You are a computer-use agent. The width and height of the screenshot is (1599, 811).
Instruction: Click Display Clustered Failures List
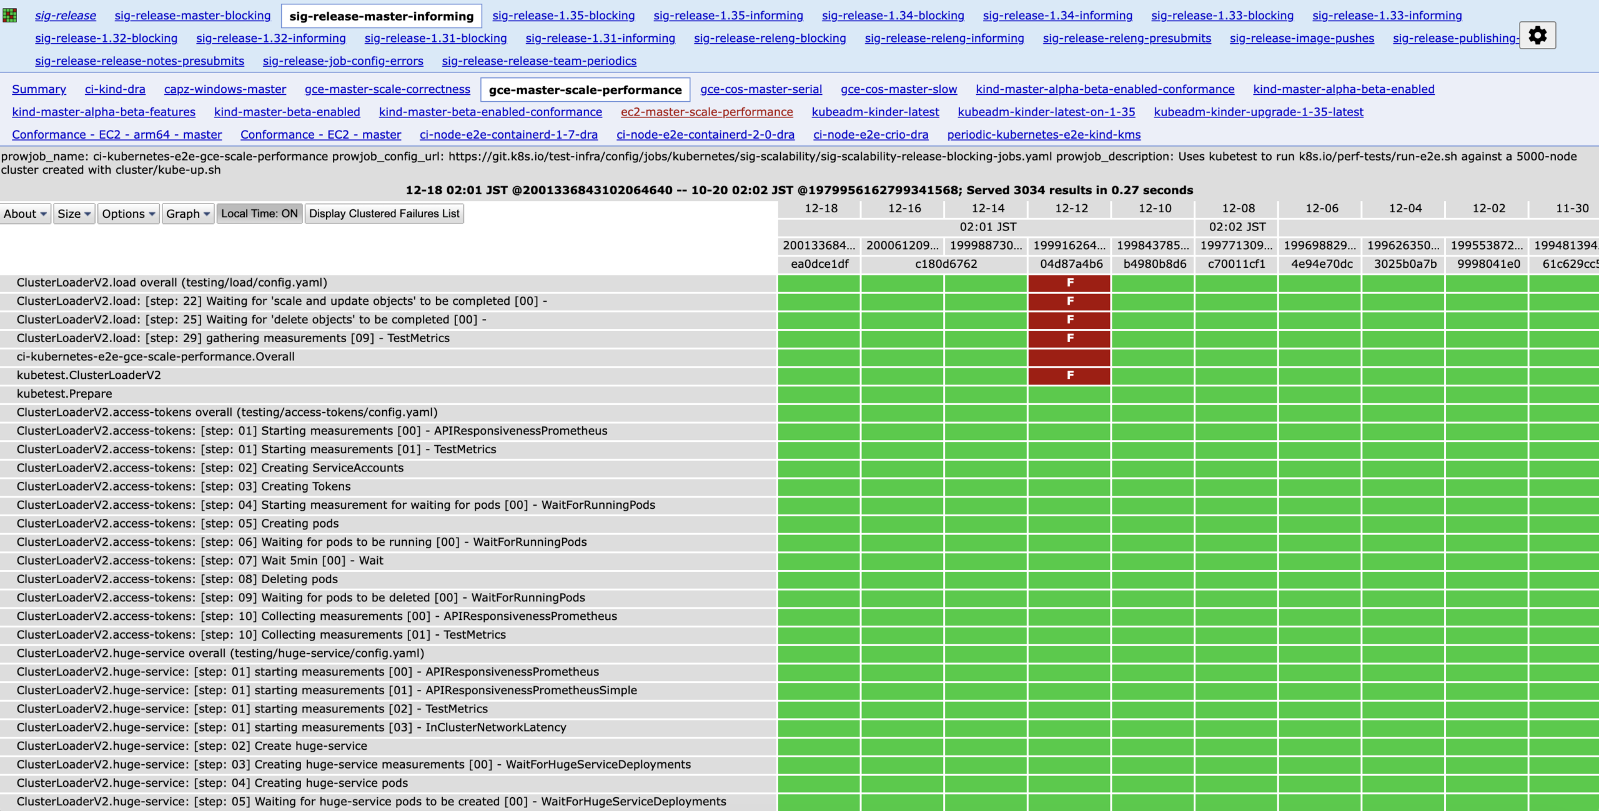(384, 213)
